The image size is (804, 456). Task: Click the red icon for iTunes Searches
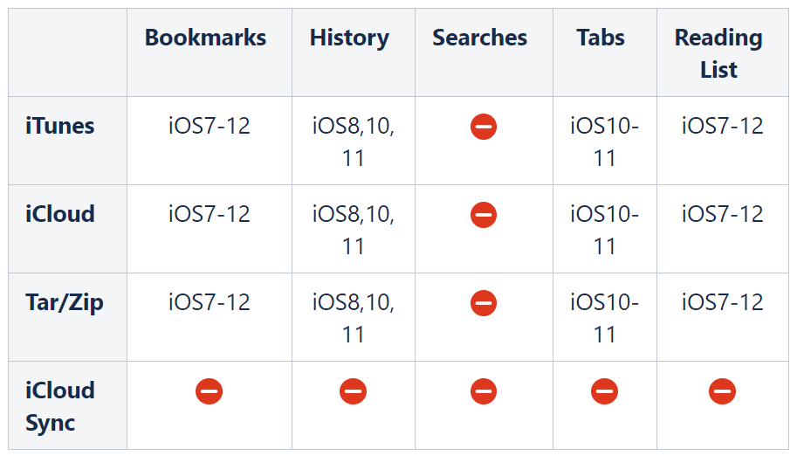pos(484,127)
